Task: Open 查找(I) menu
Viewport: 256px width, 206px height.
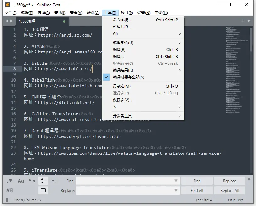Action: pos(60,13)
